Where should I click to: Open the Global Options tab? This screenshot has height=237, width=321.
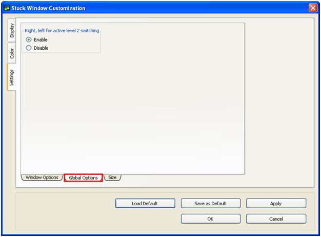click(x=83, y=178)
